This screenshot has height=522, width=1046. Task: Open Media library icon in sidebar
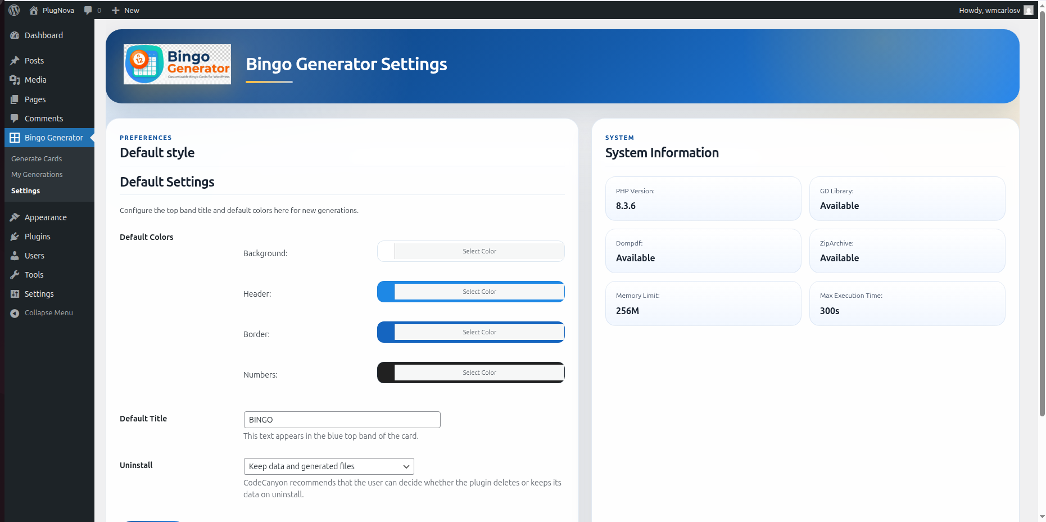coord(15,80)
